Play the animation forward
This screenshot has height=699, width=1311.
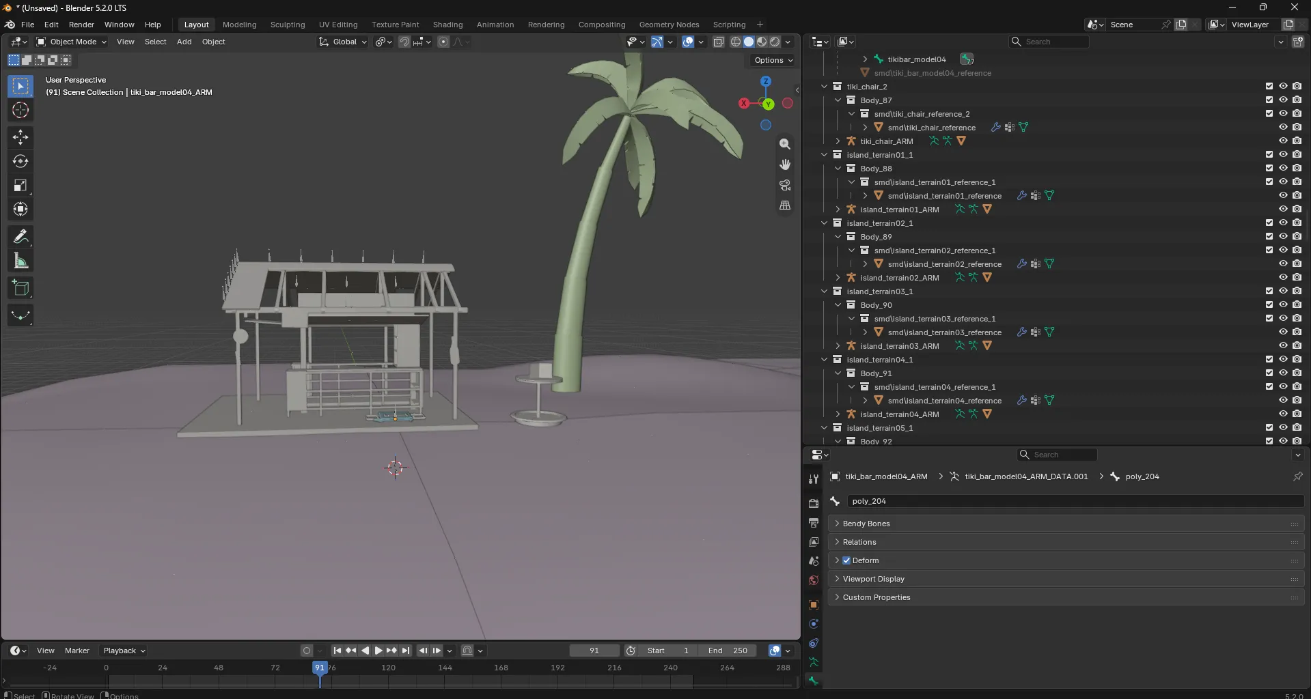[x=378, y=651]
